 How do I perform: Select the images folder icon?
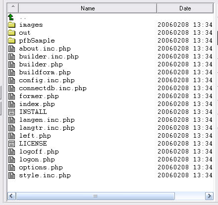11,25
